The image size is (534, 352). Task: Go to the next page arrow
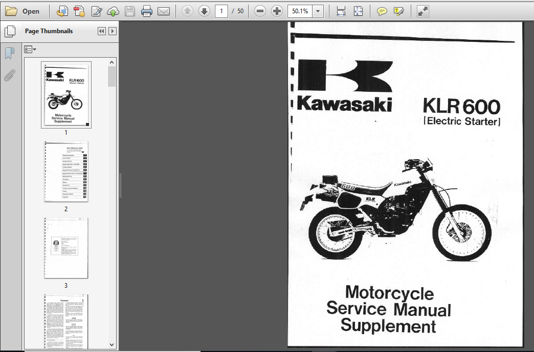pyautogui.click(x=204, y=11)
